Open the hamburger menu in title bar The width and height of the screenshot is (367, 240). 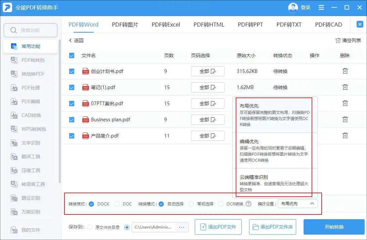coord(321,7)
